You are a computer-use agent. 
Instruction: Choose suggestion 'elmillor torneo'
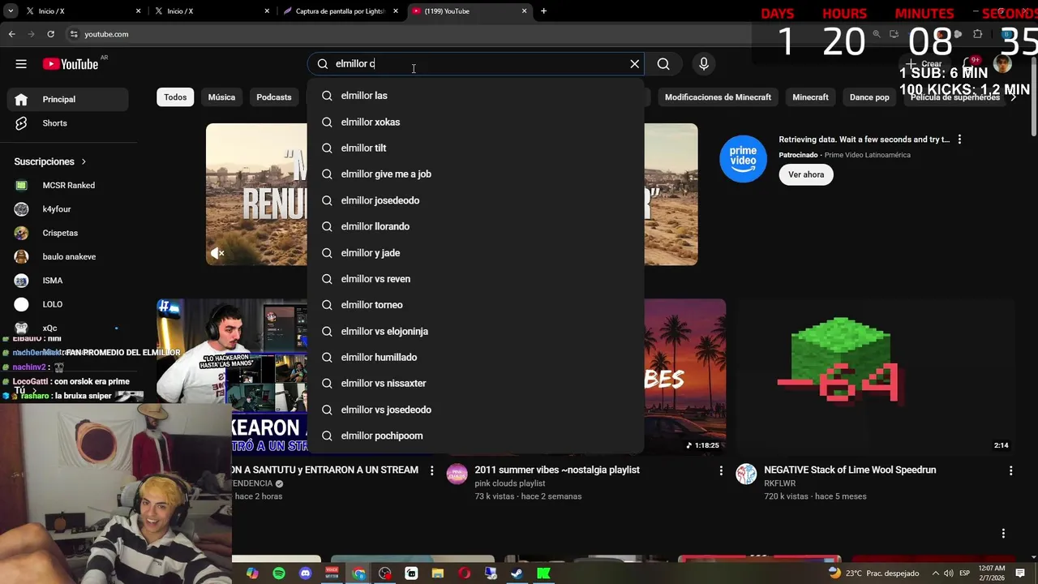point(475,305)
